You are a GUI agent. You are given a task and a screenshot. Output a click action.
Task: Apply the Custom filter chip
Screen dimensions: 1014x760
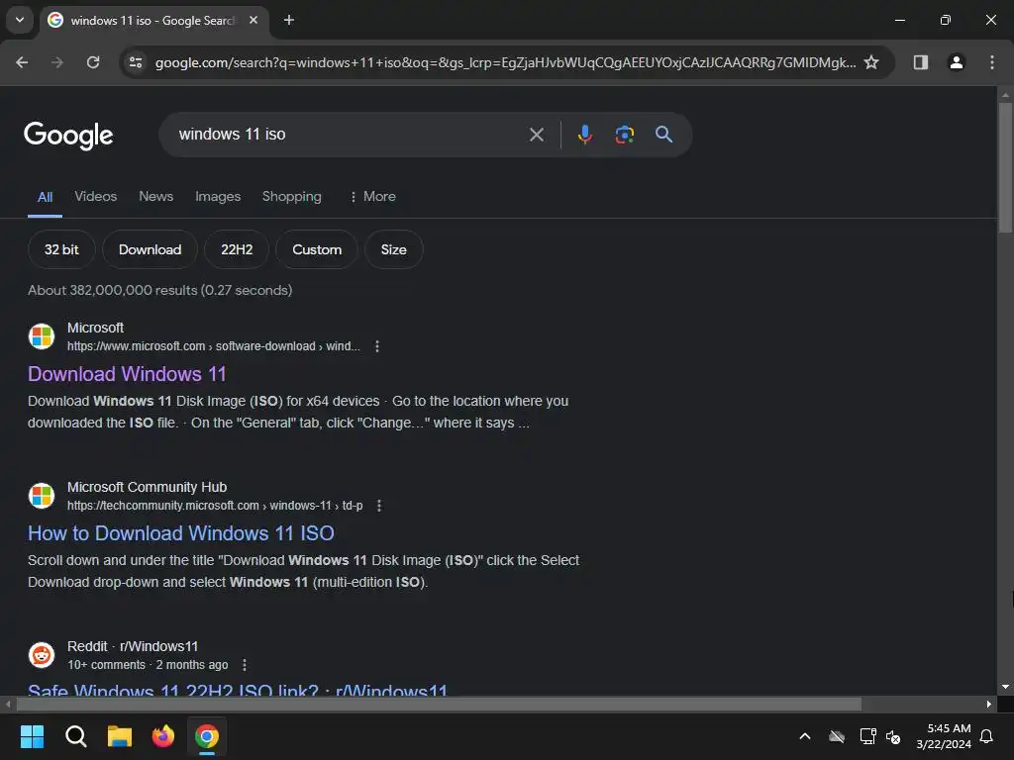tap(317, 249)
